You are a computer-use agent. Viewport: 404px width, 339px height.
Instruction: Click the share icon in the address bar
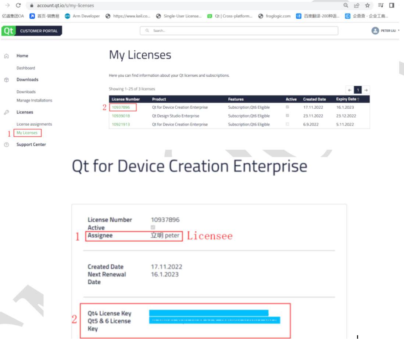point(357,6)
